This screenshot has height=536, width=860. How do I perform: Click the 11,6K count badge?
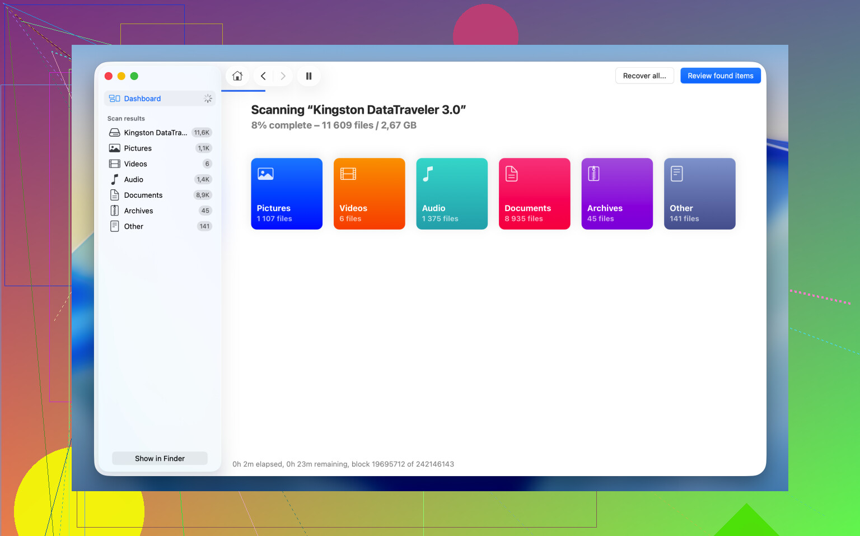(202, 133)
